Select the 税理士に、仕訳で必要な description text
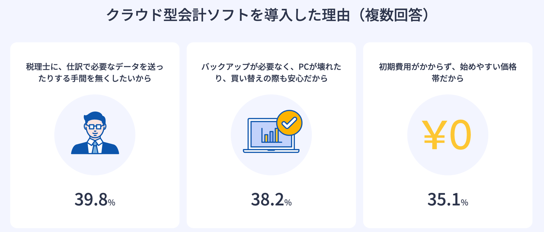This screenshot has height=232, width=544. 95,67
